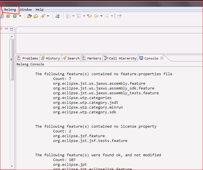203x170 pixels.
Task: Open the Window menu
Action: point(26,10)
